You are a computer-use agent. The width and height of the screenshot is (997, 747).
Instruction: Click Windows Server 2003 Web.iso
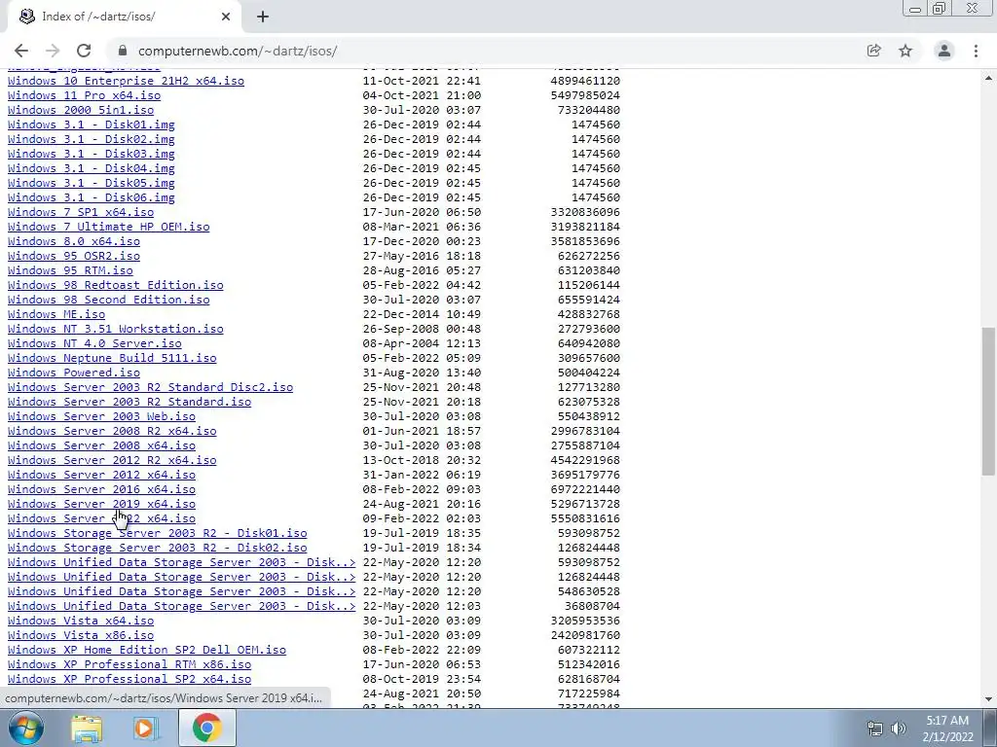(101, 416)
